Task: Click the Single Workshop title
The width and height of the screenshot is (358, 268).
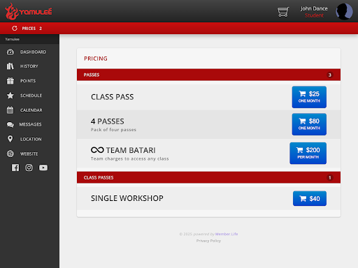Action: (127, 198)
